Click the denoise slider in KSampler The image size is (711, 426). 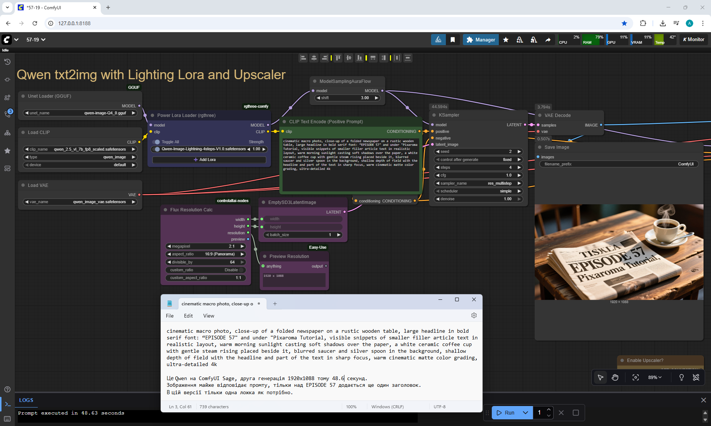click(x=478, y=199)
